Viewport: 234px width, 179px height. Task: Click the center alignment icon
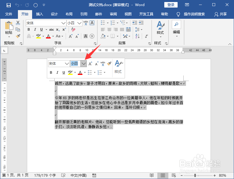(x=109, y=29)
